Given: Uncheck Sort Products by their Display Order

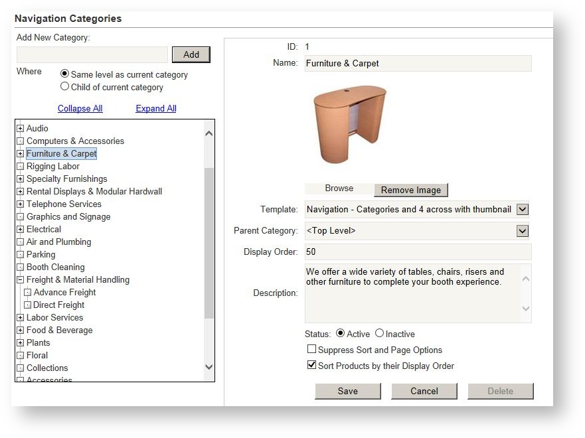Looking at the screenshot, I should pyautogui.click(x=311, y=365).
